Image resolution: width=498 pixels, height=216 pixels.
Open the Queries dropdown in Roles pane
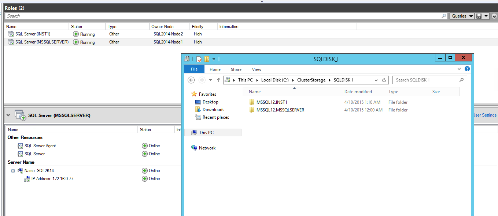tap(462, 16)
